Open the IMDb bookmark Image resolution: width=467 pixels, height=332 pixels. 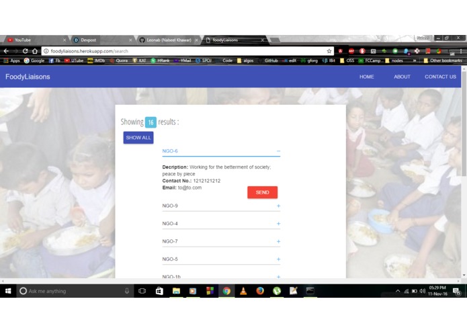[x=96, y=60]
